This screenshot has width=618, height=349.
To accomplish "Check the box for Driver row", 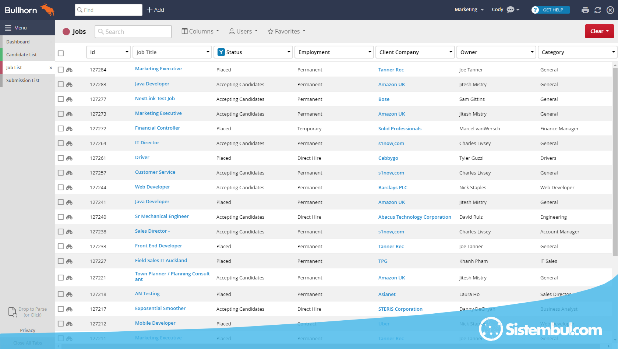I will pyautogui.click(x=61, y=158).
